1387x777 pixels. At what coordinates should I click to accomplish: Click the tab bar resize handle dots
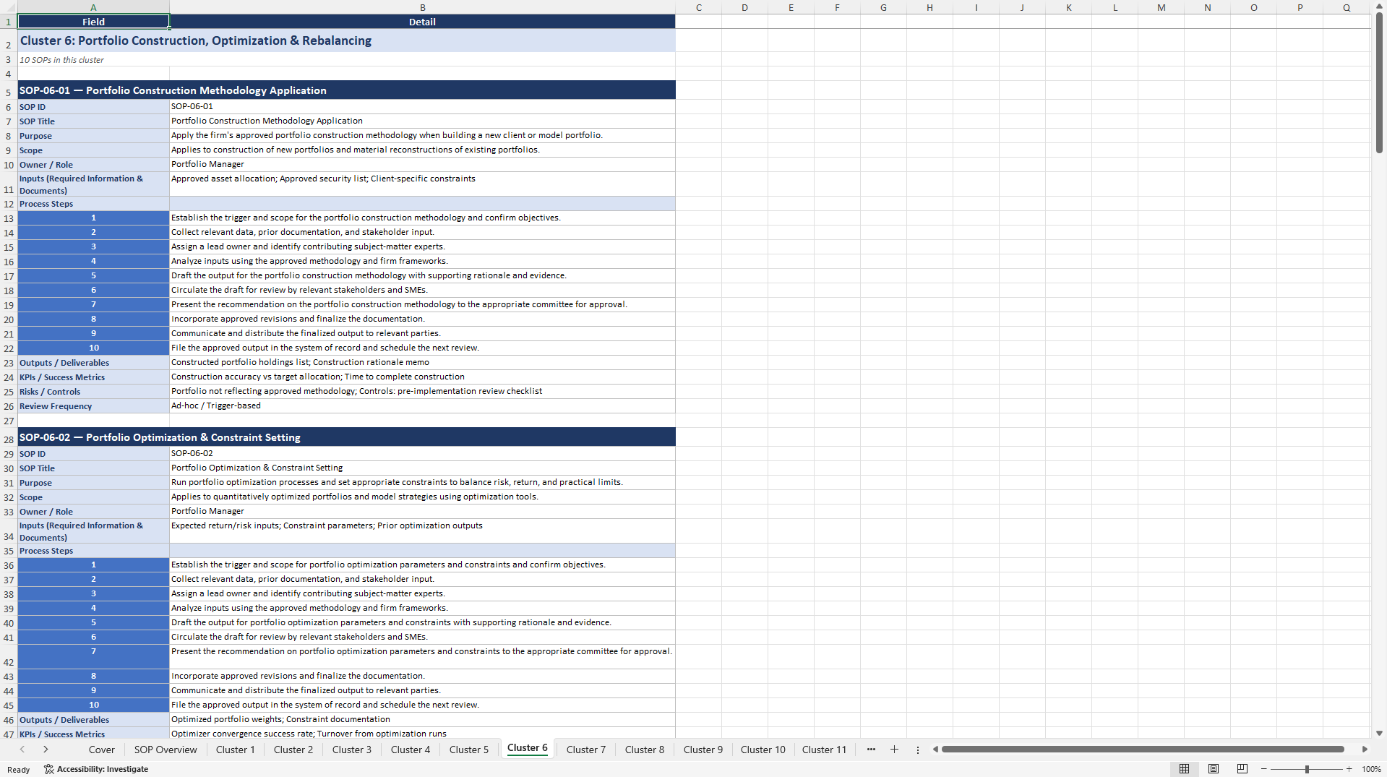click(918, 750)
